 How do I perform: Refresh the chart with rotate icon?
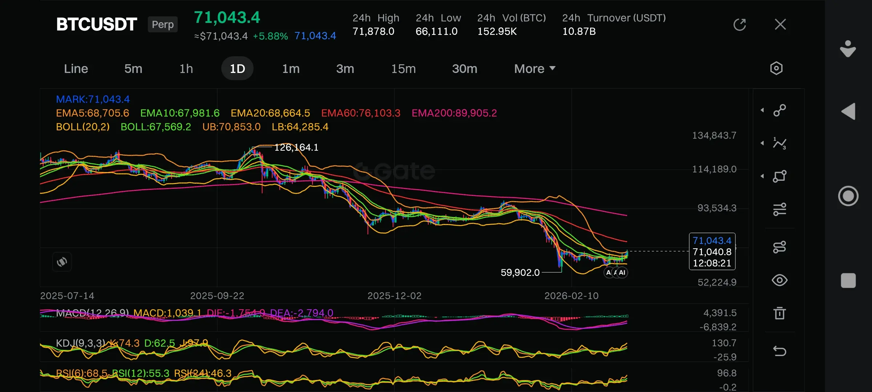(x=739, y=25)
